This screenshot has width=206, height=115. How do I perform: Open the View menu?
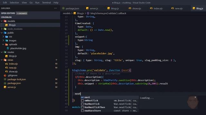point(24,3)
